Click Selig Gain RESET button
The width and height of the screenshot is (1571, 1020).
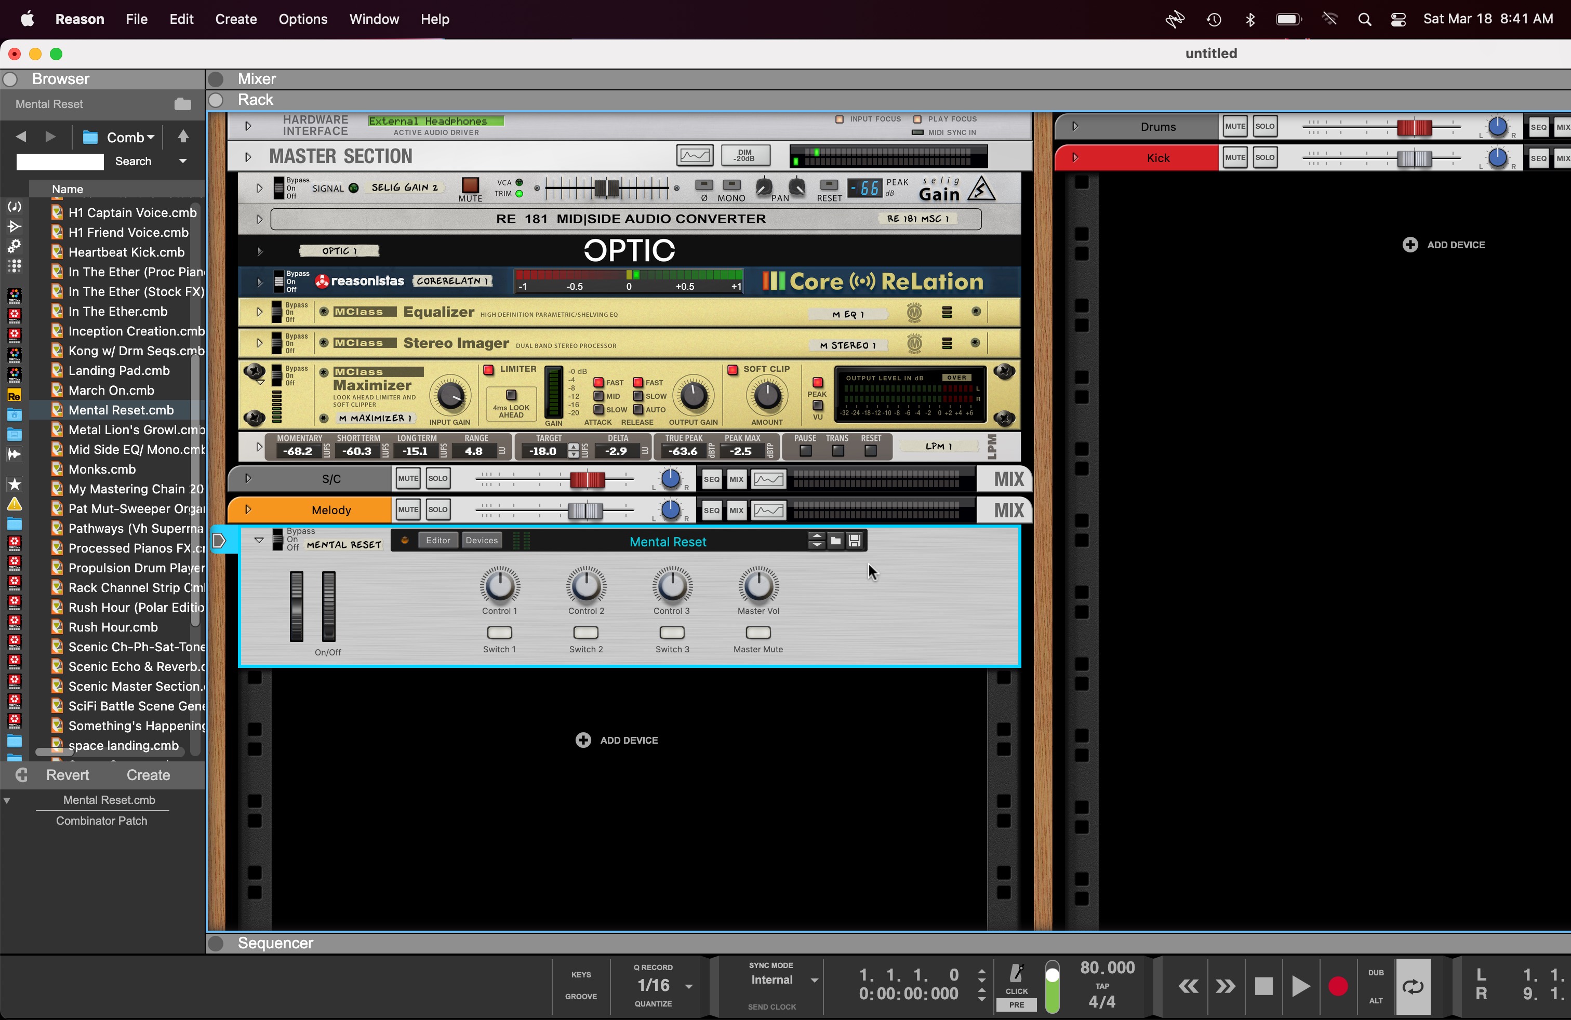click(x=829, y=185)
